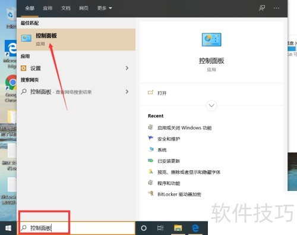Image resolution: width=297 pixels, height=235 pixels.
Task: Switch to the 全部 tab
Action: click(30, 8)
